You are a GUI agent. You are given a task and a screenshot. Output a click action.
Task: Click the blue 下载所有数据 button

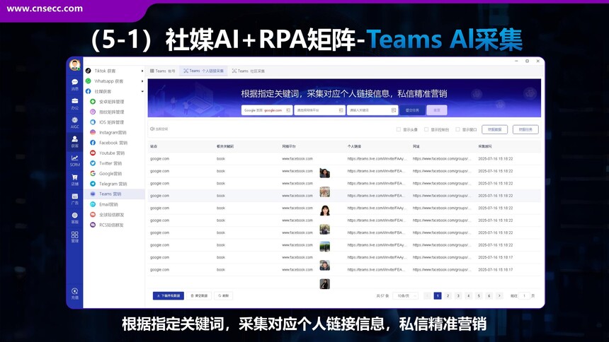168,296
